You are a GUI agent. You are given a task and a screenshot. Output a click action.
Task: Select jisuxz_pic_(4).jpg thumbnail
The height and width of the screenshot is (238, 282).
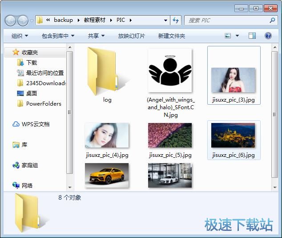pyautogui.click(x=107, y=135)
